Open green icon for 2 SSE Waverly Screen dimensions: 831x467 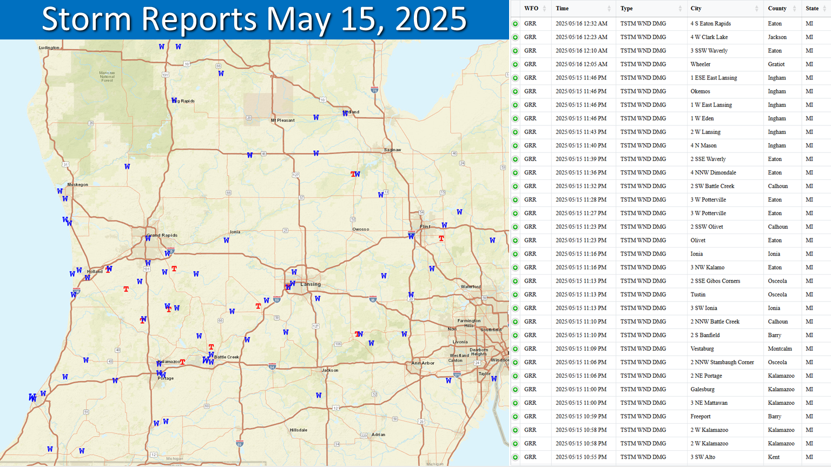click(515, 159)
